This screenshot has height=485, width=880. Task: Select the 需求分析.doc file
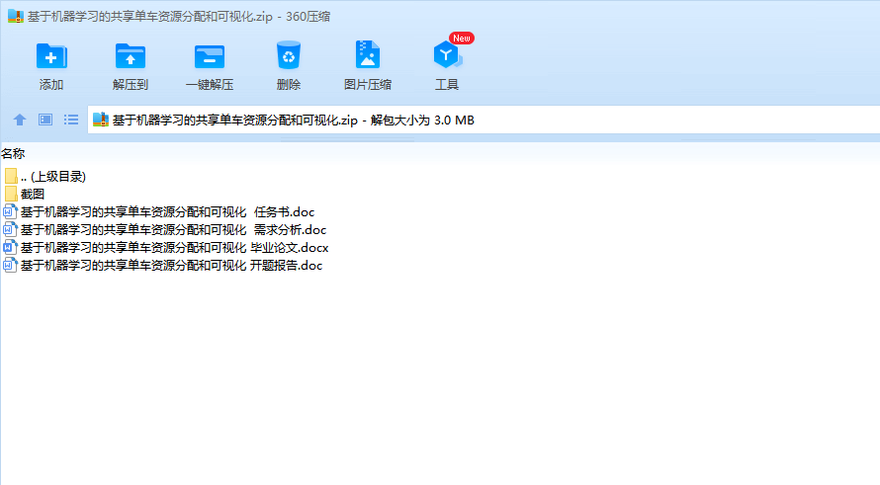tap(165, 230)
